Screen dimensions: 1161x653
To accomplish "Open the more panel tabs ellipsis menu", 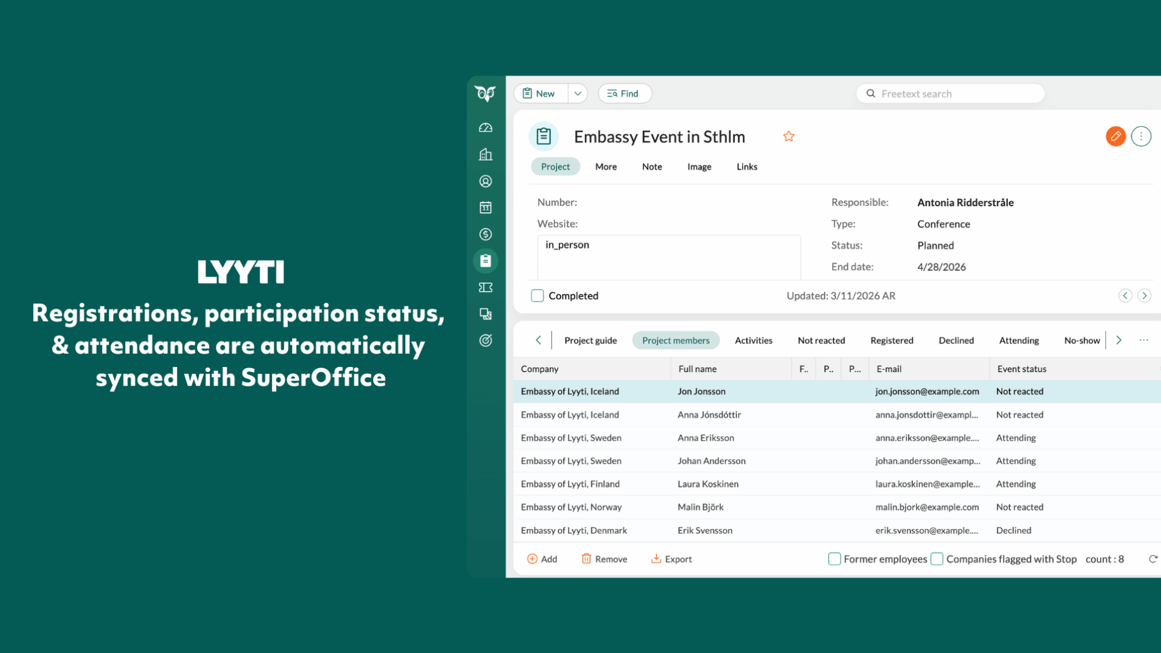I will (1143, 340).
